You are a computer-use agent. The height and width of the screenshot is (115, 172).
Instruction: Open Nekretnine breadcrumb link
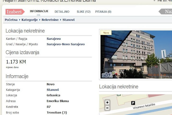click(x=50, y=20)
